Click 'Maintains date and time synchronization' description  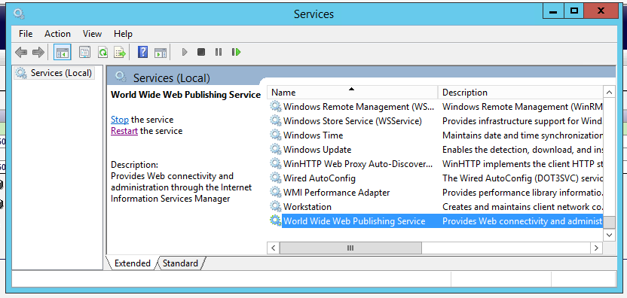[523, 135]
